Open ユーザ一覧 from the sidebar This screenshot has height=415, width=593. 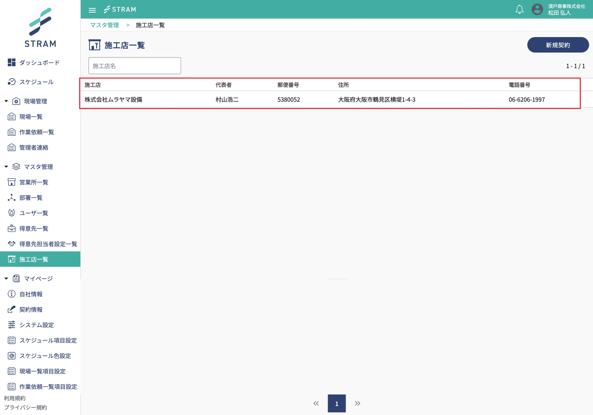(34, 213)
